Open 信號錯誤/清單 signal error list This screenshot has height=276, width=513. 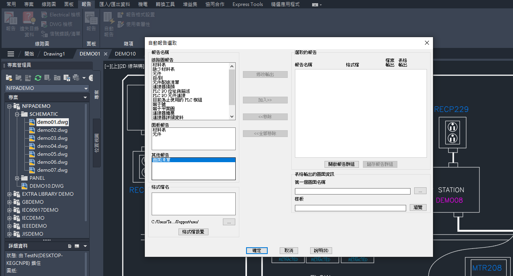(60, 34)
